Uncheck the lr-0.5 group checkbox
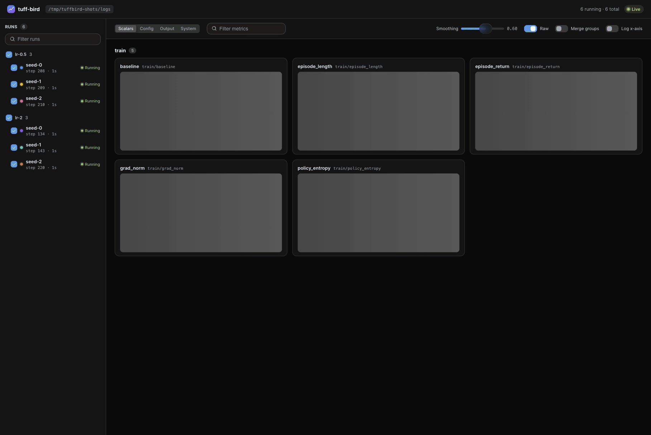This screenshot has width=651, height=435. [x=9, y=54]
